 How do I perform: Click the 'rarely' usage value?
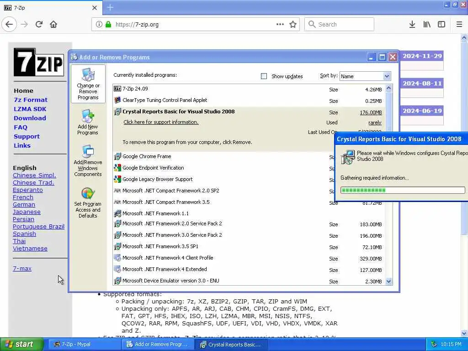375,122
